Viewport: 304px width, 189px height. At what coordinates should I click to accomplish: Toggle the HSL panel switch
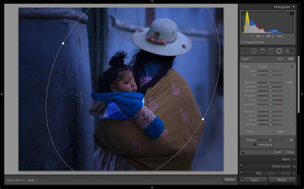[x=241, y=172]
